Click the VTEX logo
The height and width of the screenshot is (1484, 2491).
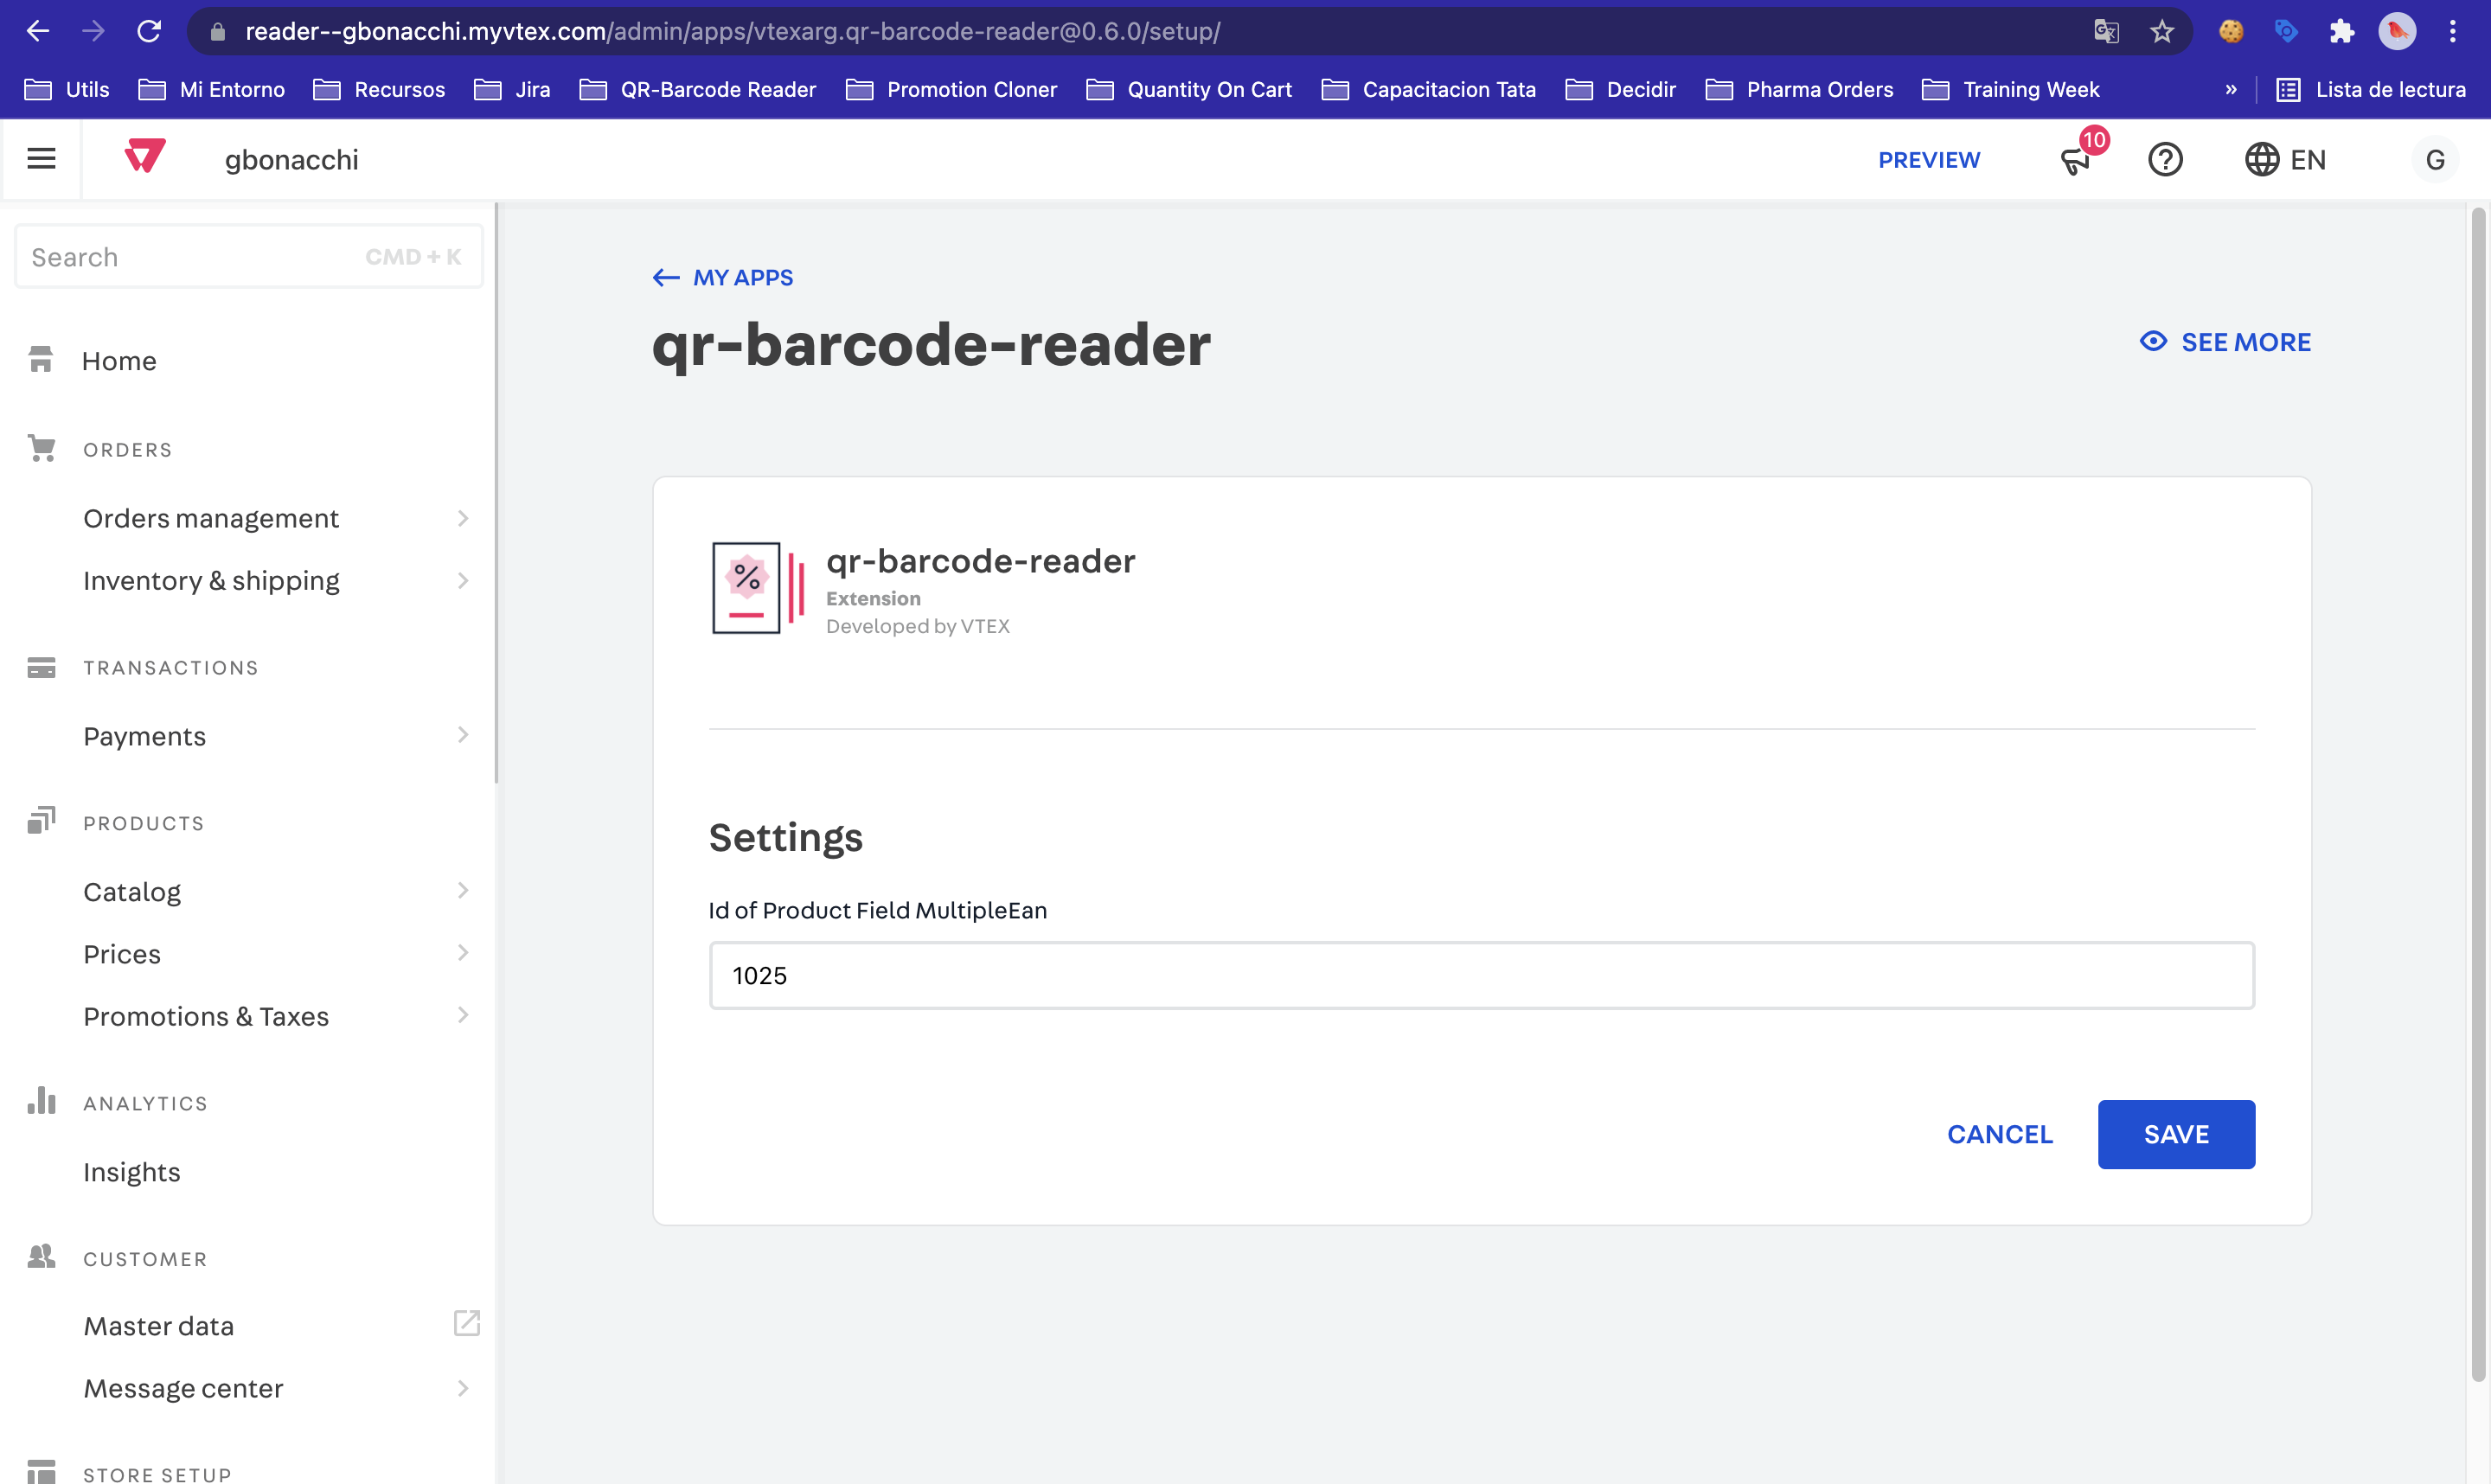(144, 158)
